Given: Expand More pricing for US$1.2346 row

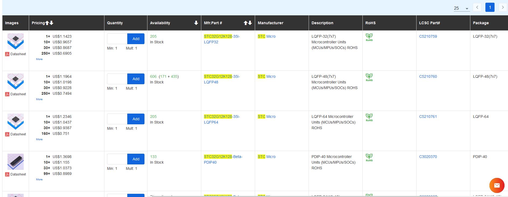Looking at the screenshot, I should pyautogui.click(x=39, y=139).
